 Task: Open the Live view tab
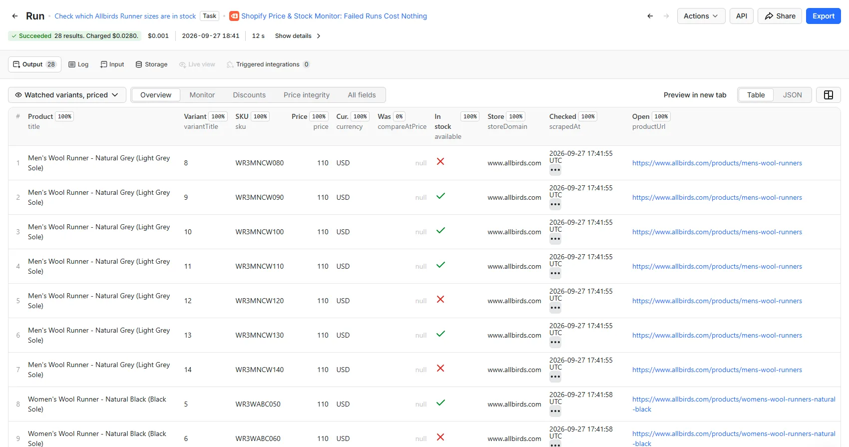click(197, 64)
